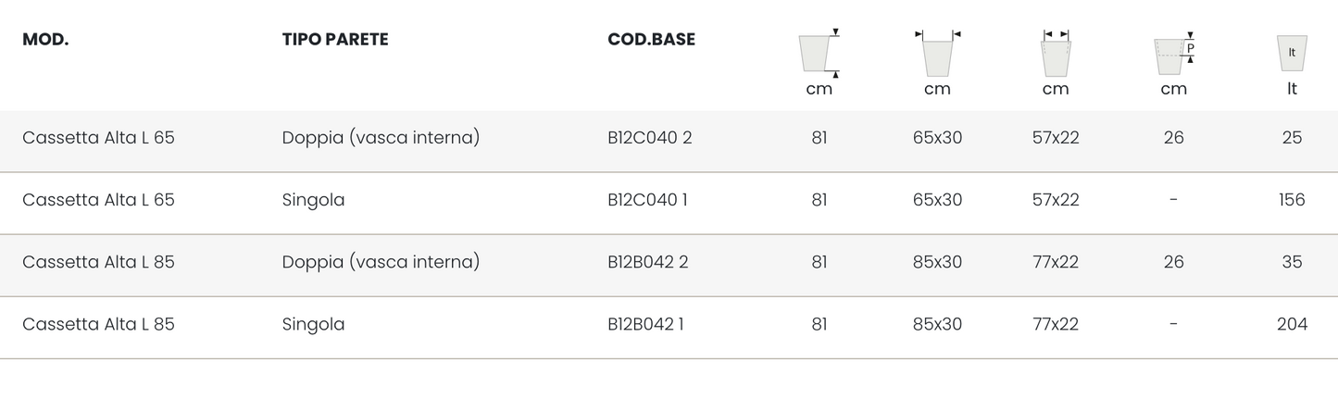1338x399 pixels.
Task: Click the 25 liters capacity cell
Action: coord(1292,138)
